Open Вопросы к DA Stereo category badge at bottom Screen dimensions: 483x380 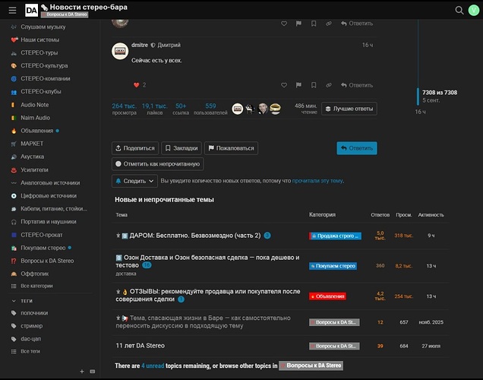311,366
